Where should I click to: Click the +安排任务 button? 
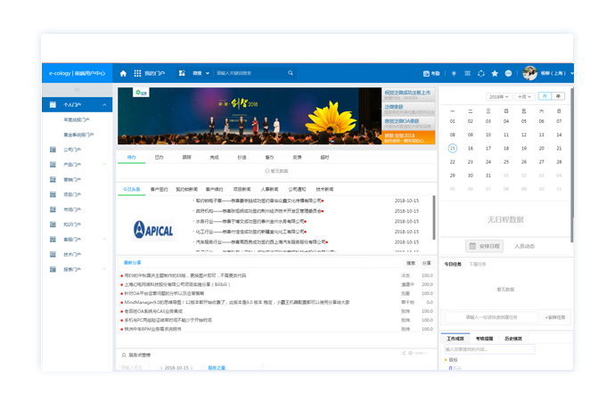click(x=555, y=317)
